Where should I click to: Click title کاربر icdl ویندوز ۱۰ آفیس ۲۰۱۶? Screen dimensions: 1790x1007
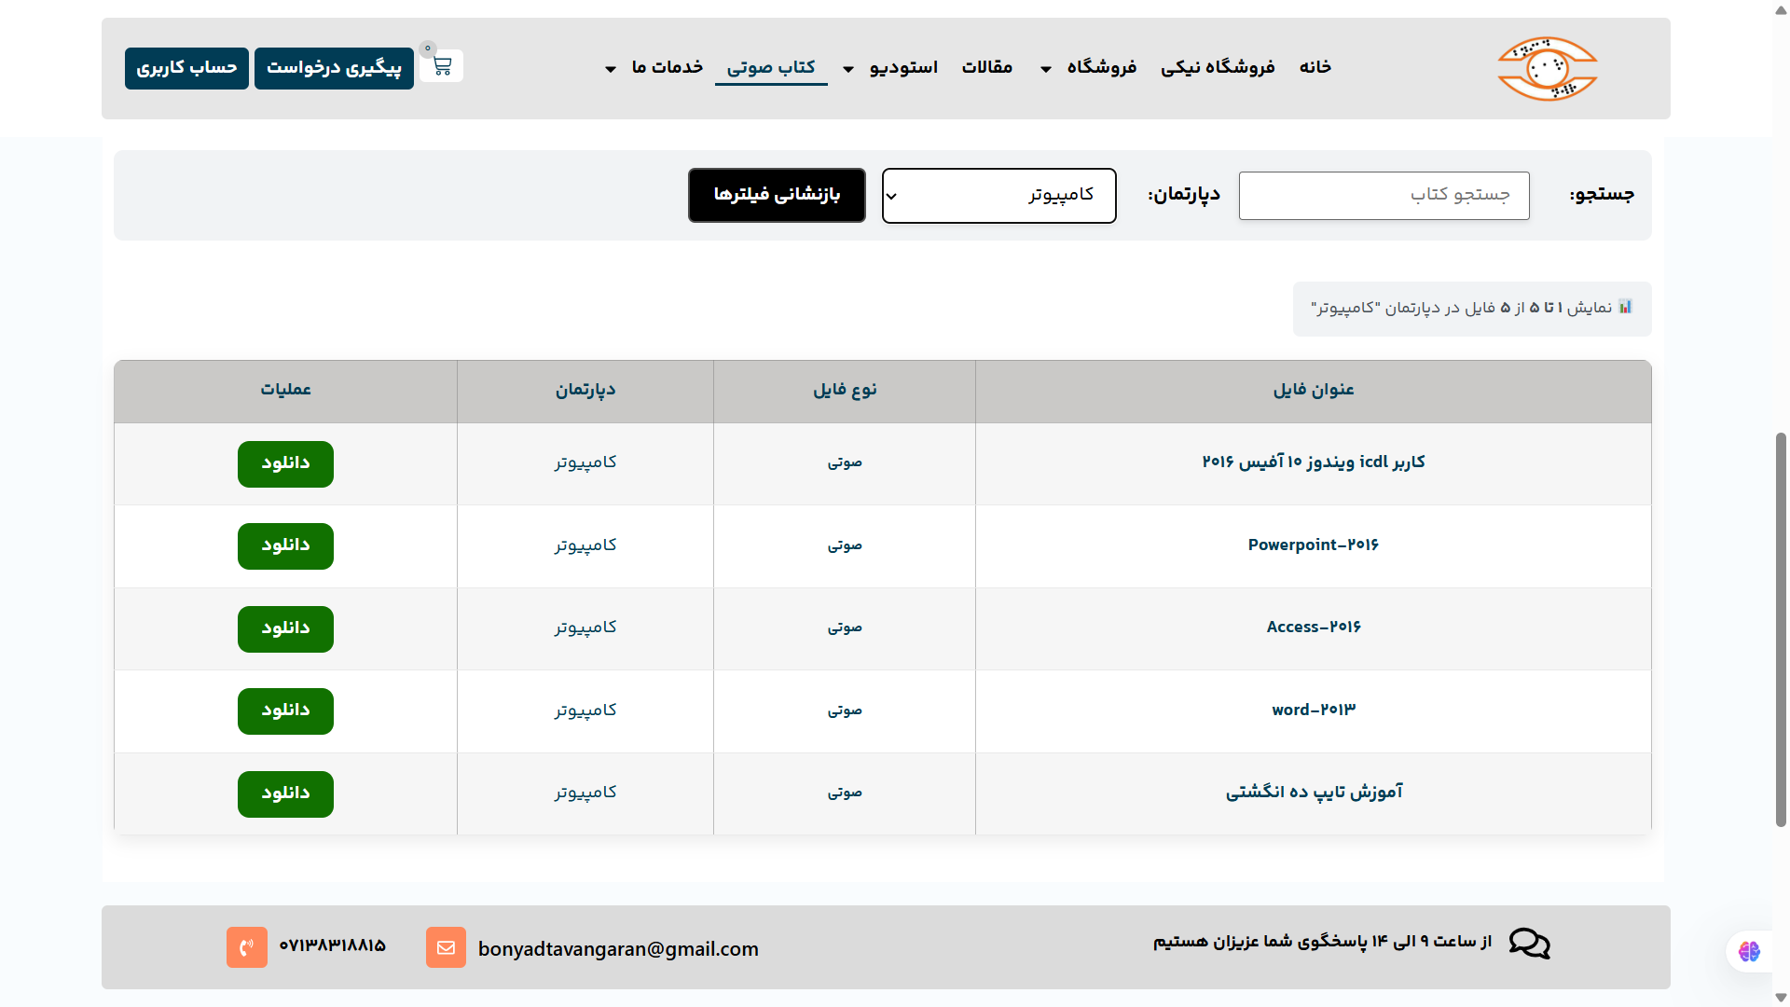pos(1313,462)
